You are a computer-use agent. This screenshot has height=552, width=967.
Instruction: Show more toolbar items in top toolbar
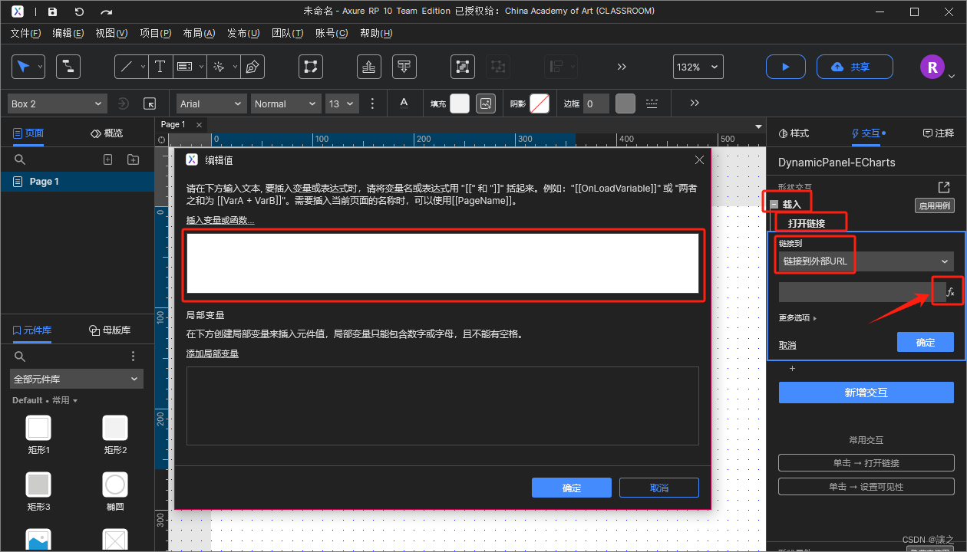[622, 67]
